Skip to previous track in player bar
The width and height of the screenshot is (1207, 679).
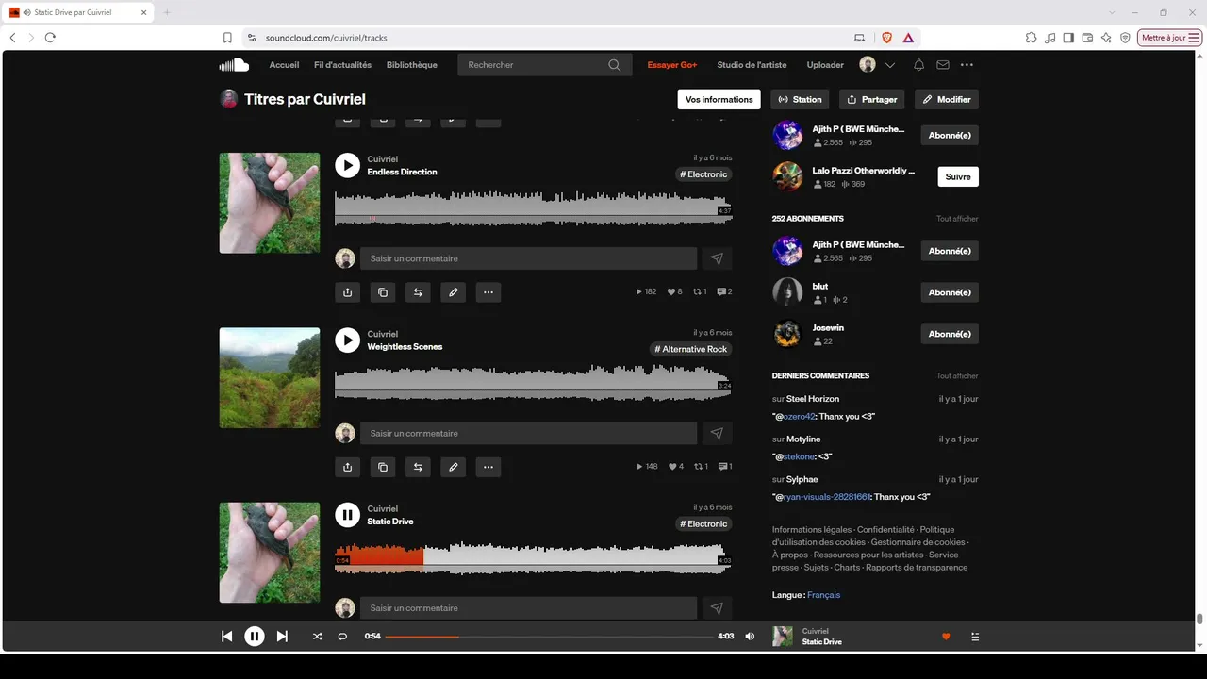pyautogui.click(x=226, y=637)
